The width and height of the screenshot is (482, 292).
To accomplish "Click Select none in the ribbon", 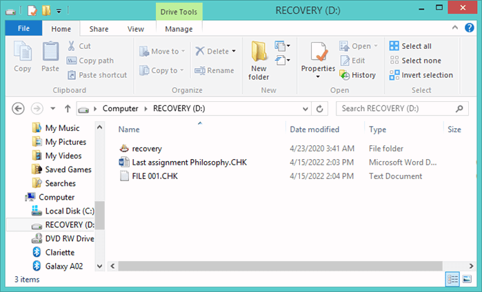I will point(415,61).
